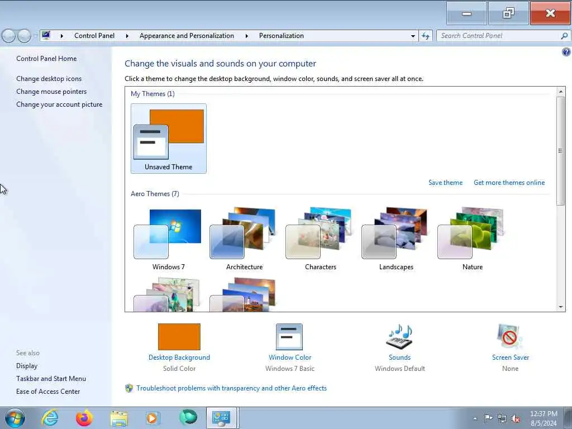Click the Window Color text link
Image resolution: width=572 pixels, height=429 pixels.
point(290,357)
